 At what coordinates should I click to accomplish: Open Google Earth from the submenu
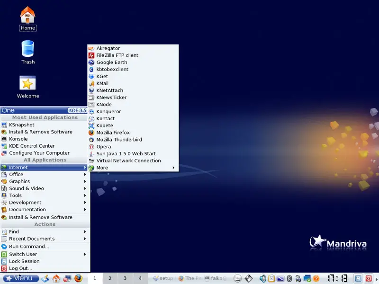point(133,62)
